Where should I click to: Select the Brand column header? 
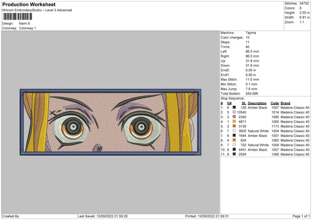coord(285,103)
